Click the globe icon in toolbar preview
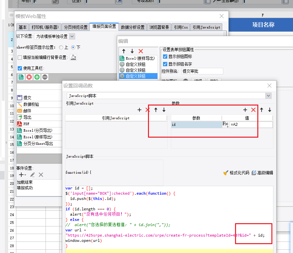Viewport: 293px width, 253px height. point(45,77)
